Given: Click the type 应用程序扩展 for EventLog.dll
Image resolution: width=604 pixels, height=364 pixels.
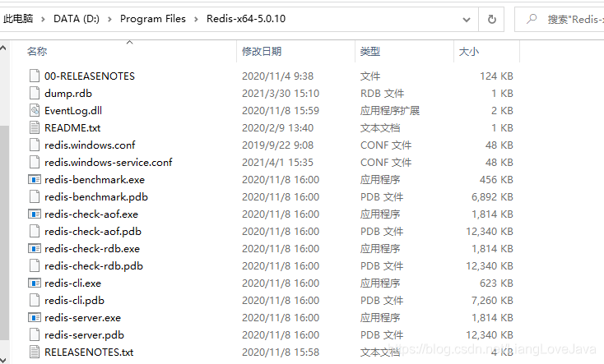Looking at the screenshot, I should 390,110.
